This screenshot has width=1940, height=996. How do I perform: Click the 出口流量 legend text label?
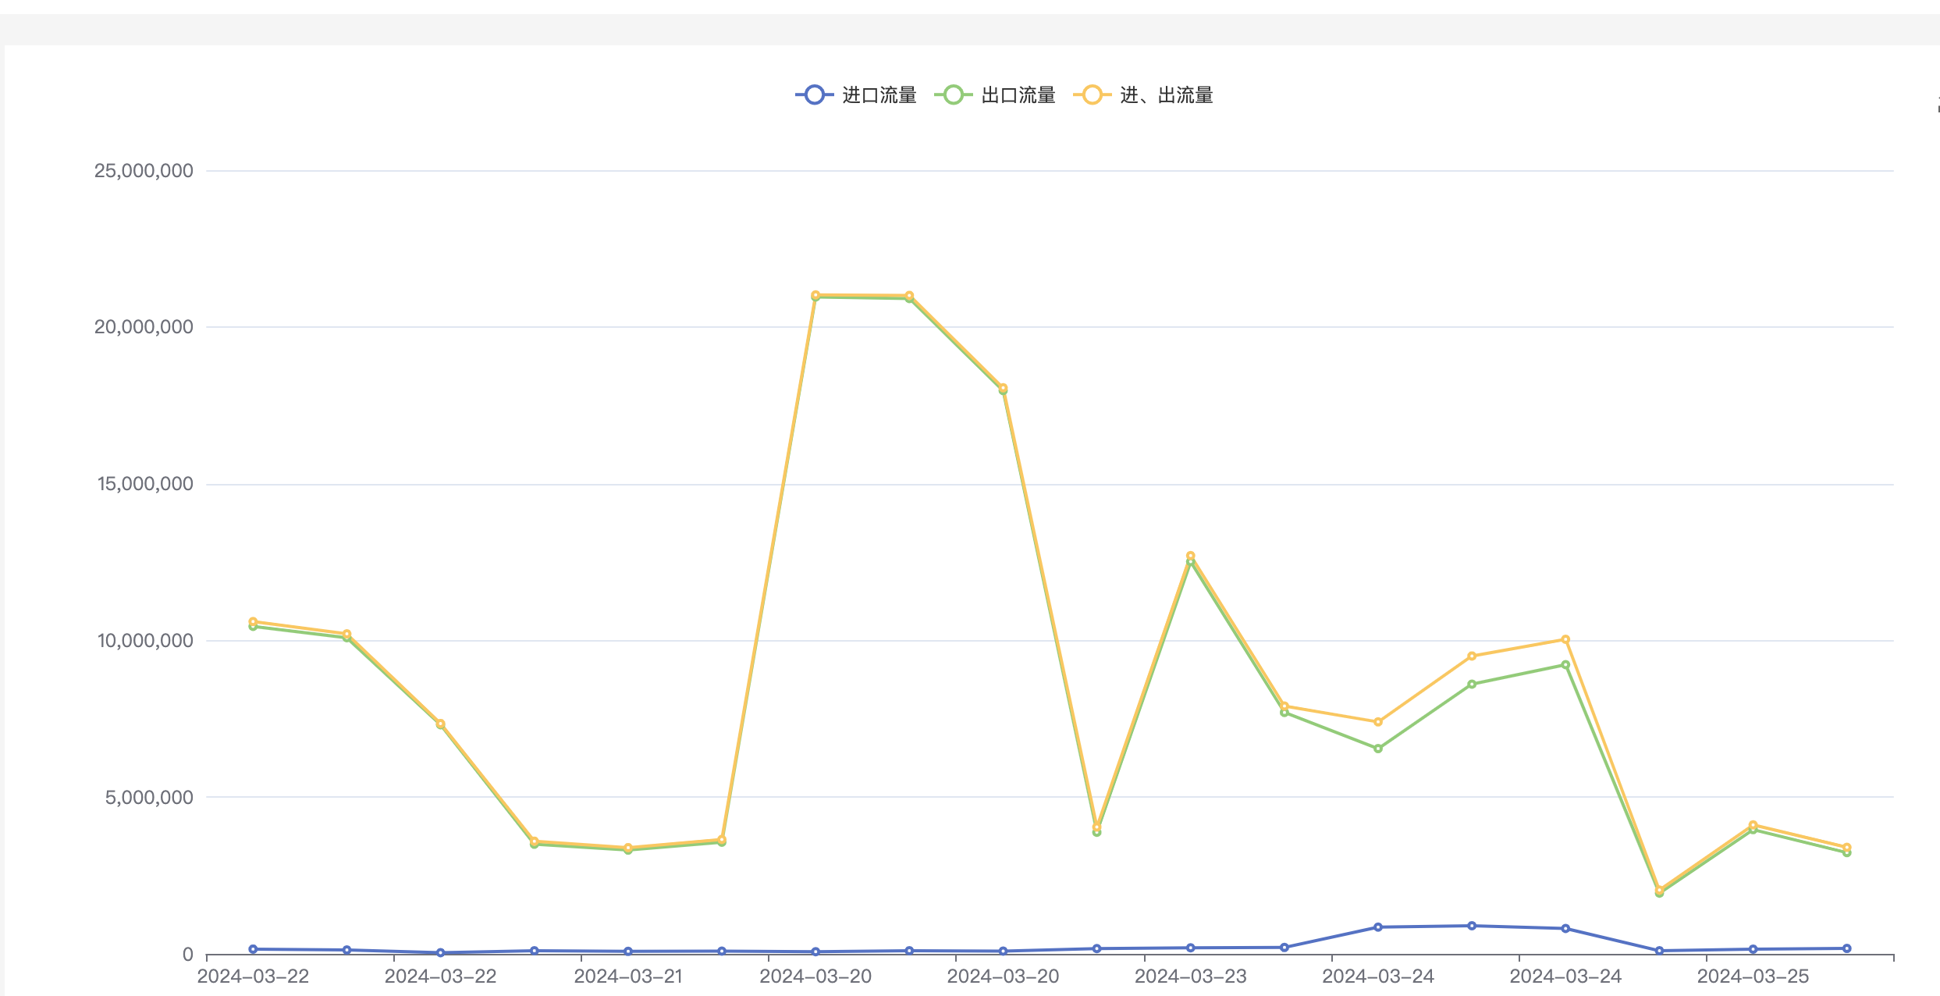click(1018, 95)
